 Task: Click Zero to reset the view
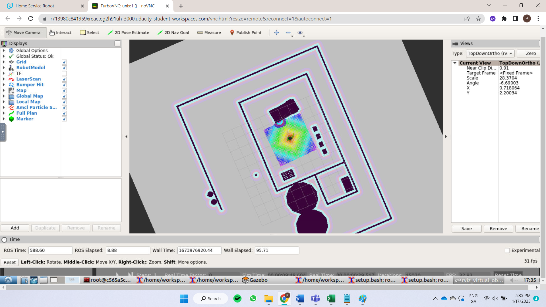click(x=531, y=53)
